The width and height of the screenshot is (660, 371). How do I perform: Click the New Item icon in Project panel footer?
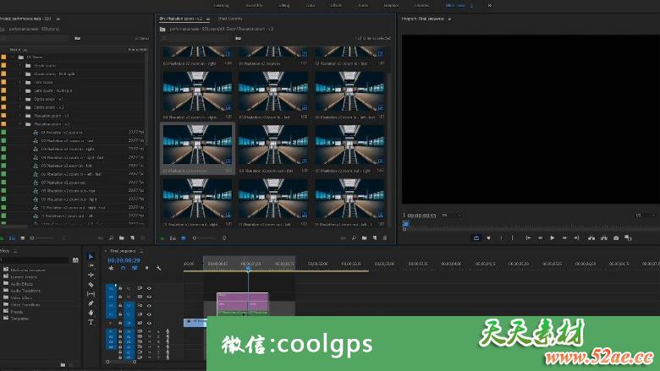(132, 237)
